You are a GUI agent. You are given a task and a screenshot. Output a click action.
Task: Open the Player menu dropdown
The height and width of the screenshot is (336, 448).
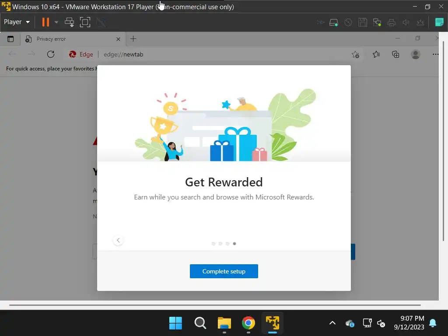coord(17,22)
